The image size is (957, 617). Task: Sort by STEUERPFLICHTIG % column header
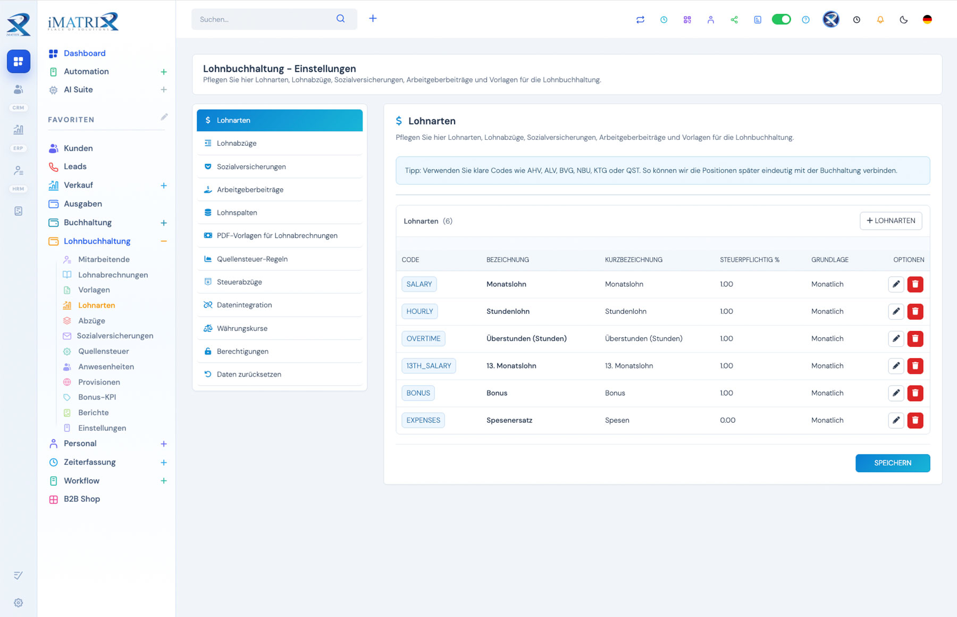[750, 260]
